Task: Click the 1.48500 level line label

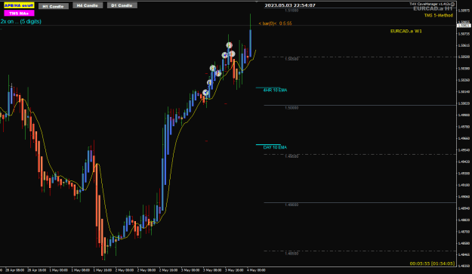Action: click(292, 254)
